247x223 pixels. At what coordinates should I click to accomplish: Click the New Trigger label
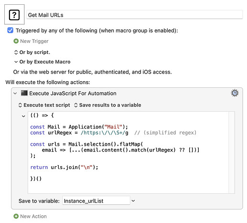click(x=34, y=41)
